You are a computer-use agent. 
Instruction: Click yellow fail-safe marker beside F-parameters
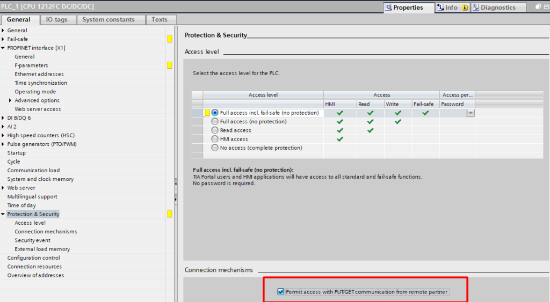point(169,65)
